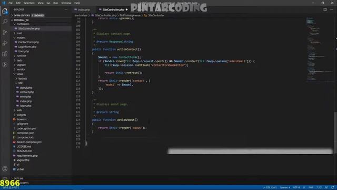Open the Go menu
The width and height of the screenshot is (337, 190).
[x=48, y=3]
